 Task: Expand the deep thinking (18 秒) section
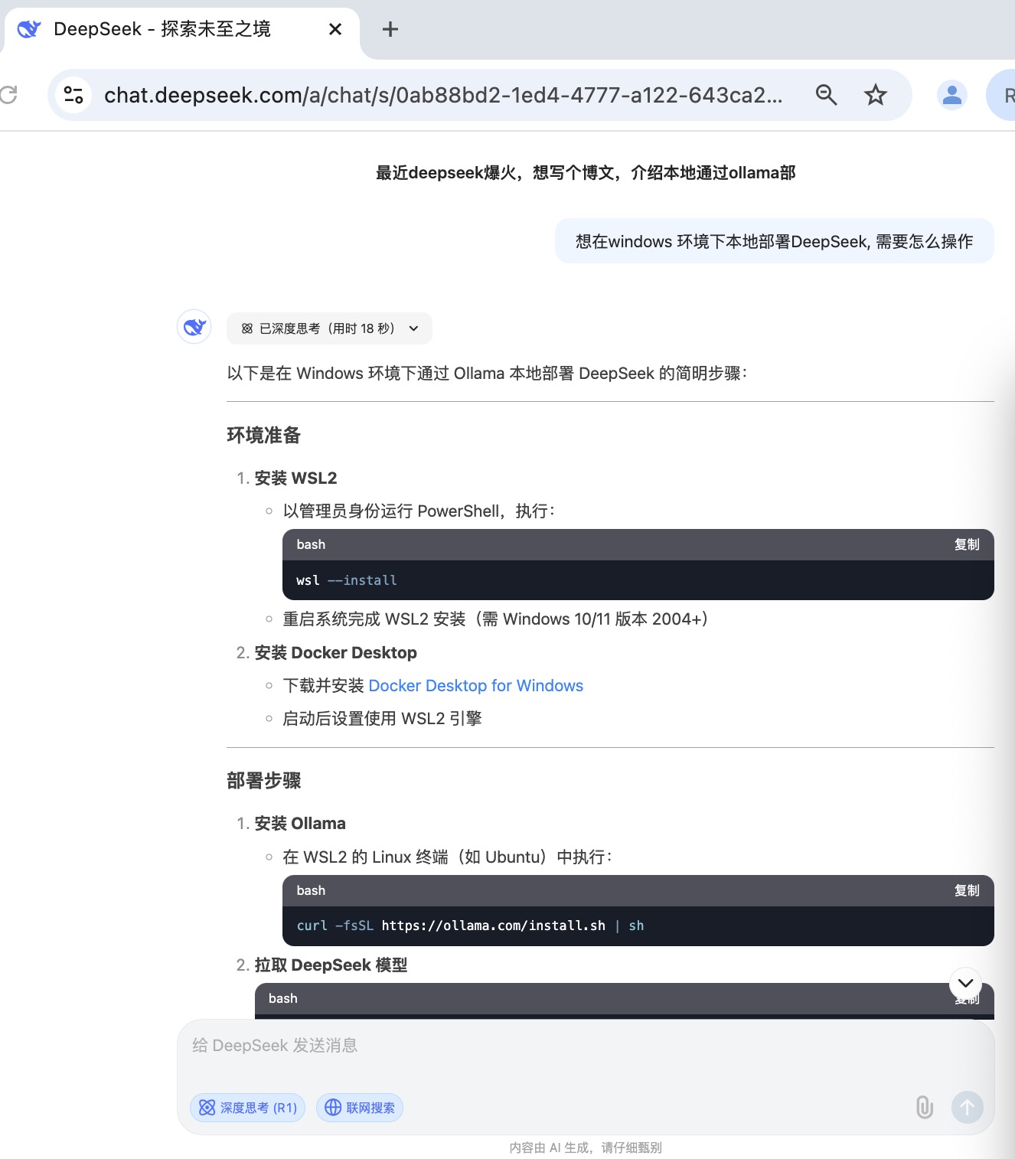tap(329, 328)
